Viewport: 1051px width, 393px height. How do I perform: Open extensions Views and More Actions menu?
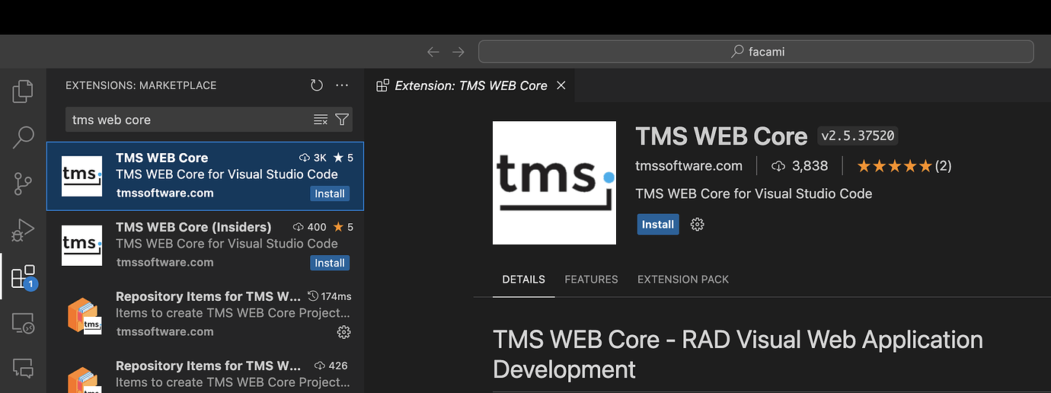[342, 85]
